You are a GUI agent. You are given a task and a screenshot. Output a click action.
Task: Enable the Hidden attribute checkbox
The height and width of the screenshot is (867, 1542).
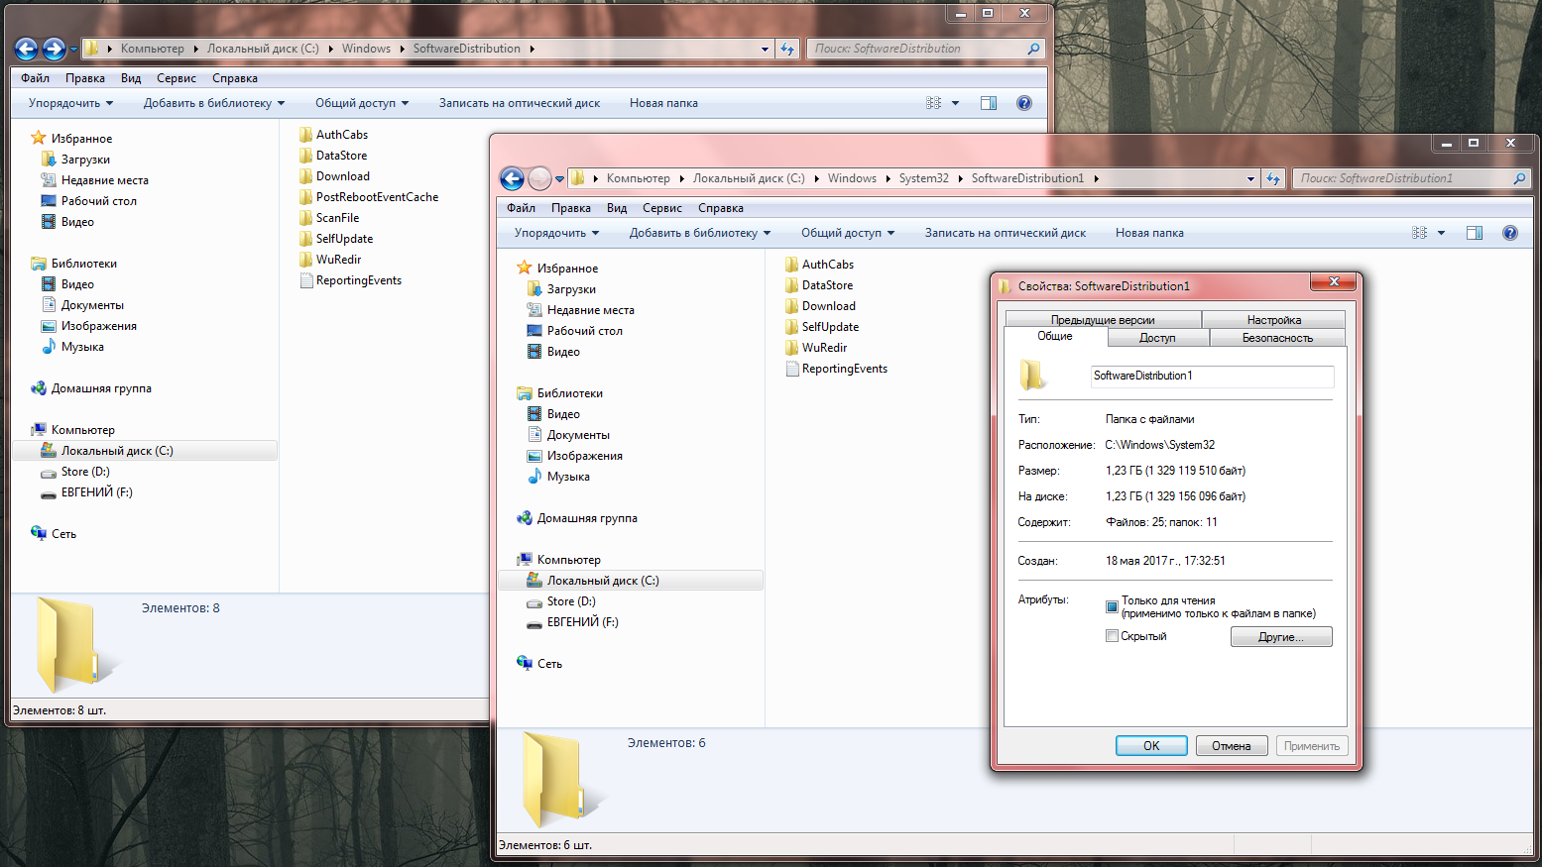coord(1112,636)
